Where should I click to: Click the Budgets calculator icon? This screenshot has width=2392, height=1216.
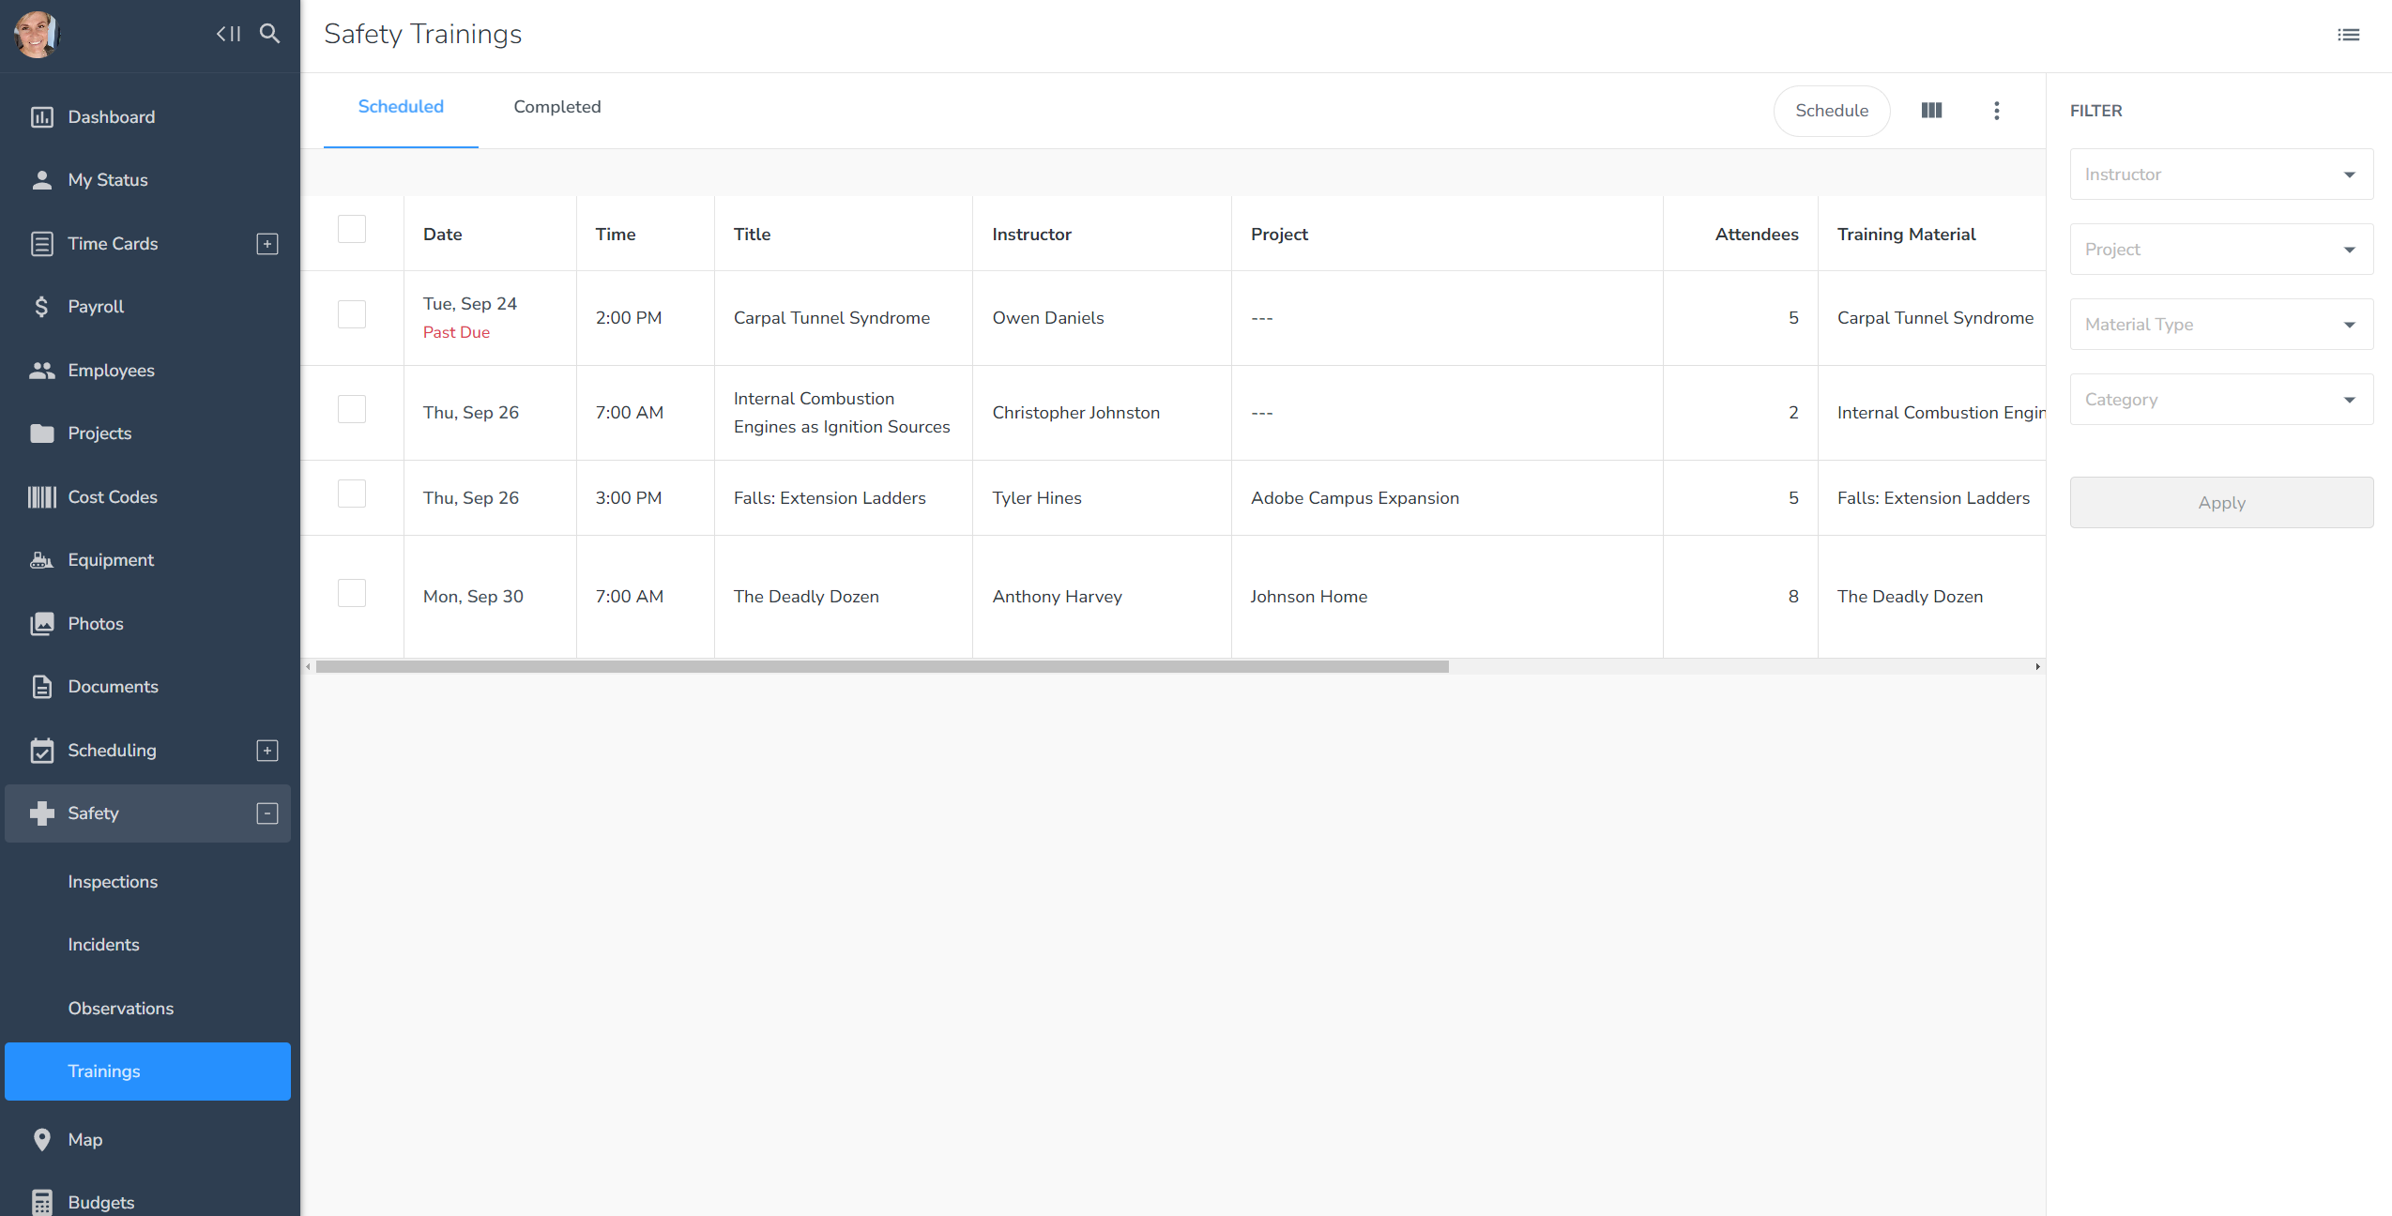[x=41, y=1203]
